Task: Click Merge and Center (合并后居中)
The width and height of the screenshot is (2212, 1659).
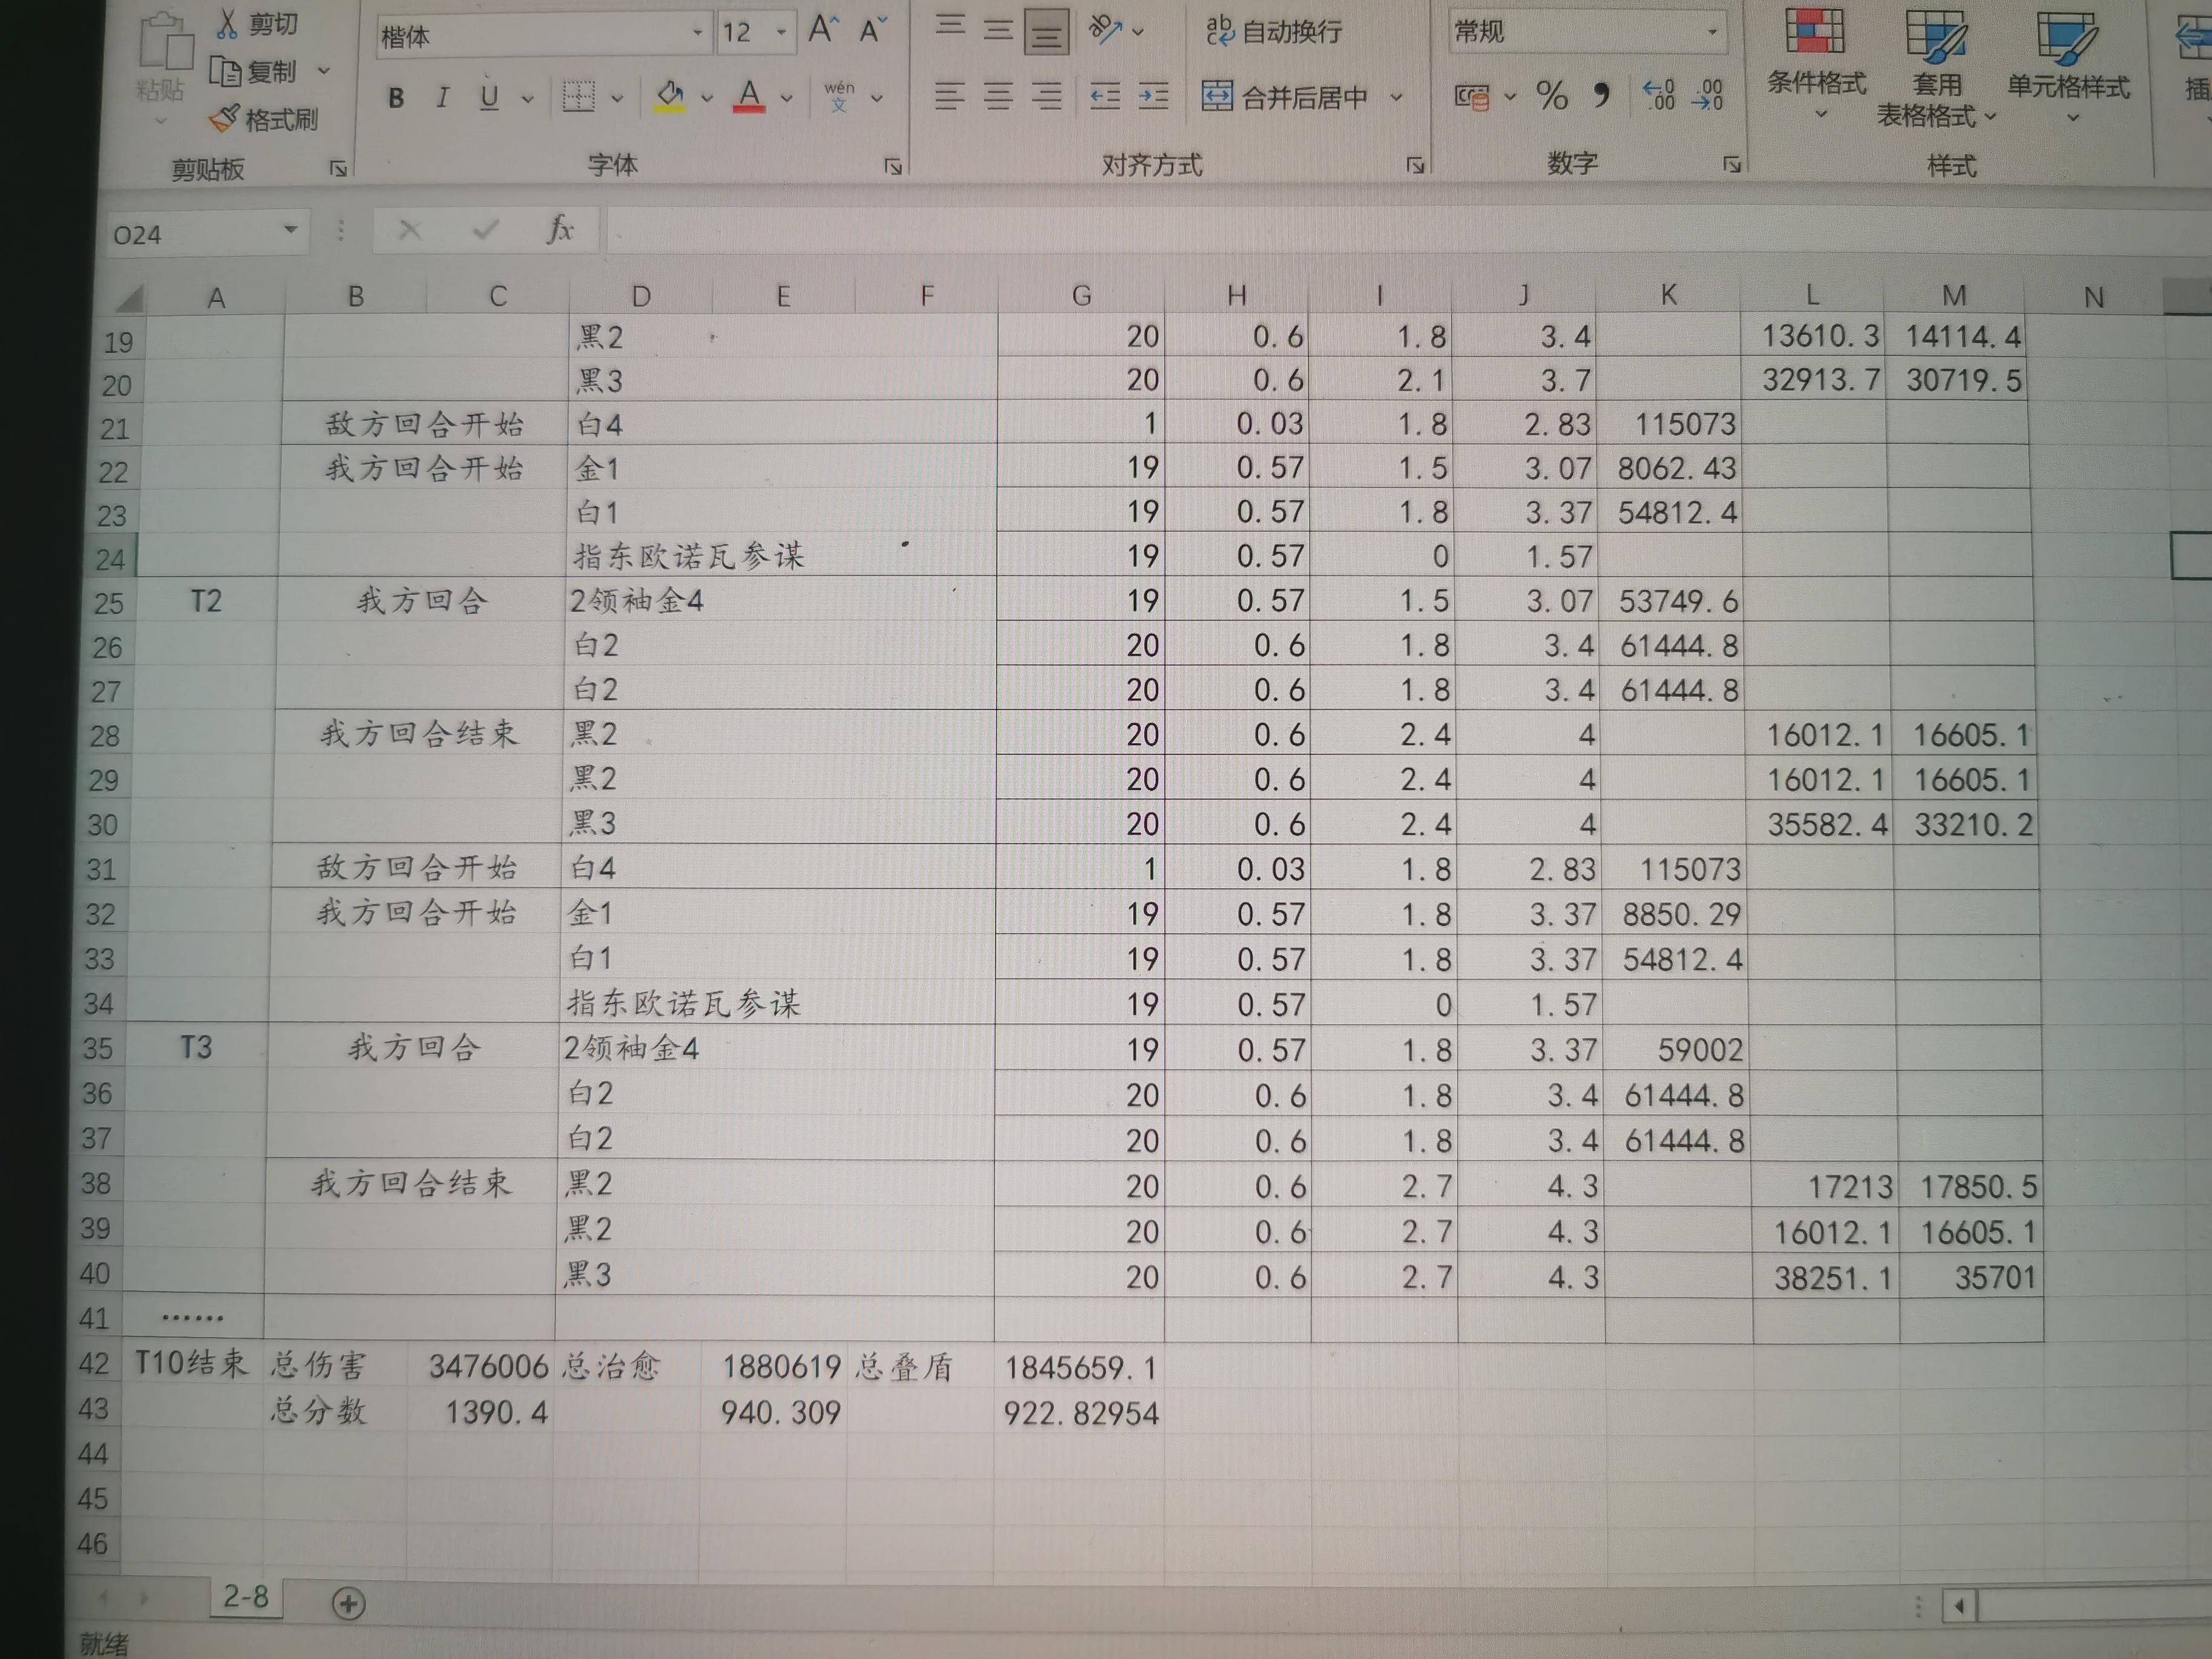Action: (1285, 97)
